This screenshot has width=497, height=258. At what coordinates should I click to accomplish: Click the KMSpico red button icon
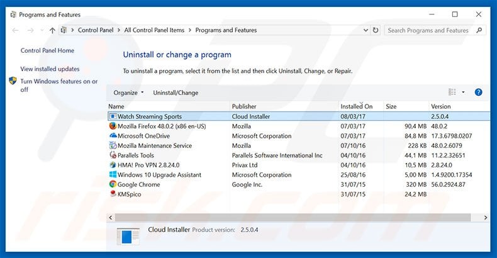click(113, 194)
